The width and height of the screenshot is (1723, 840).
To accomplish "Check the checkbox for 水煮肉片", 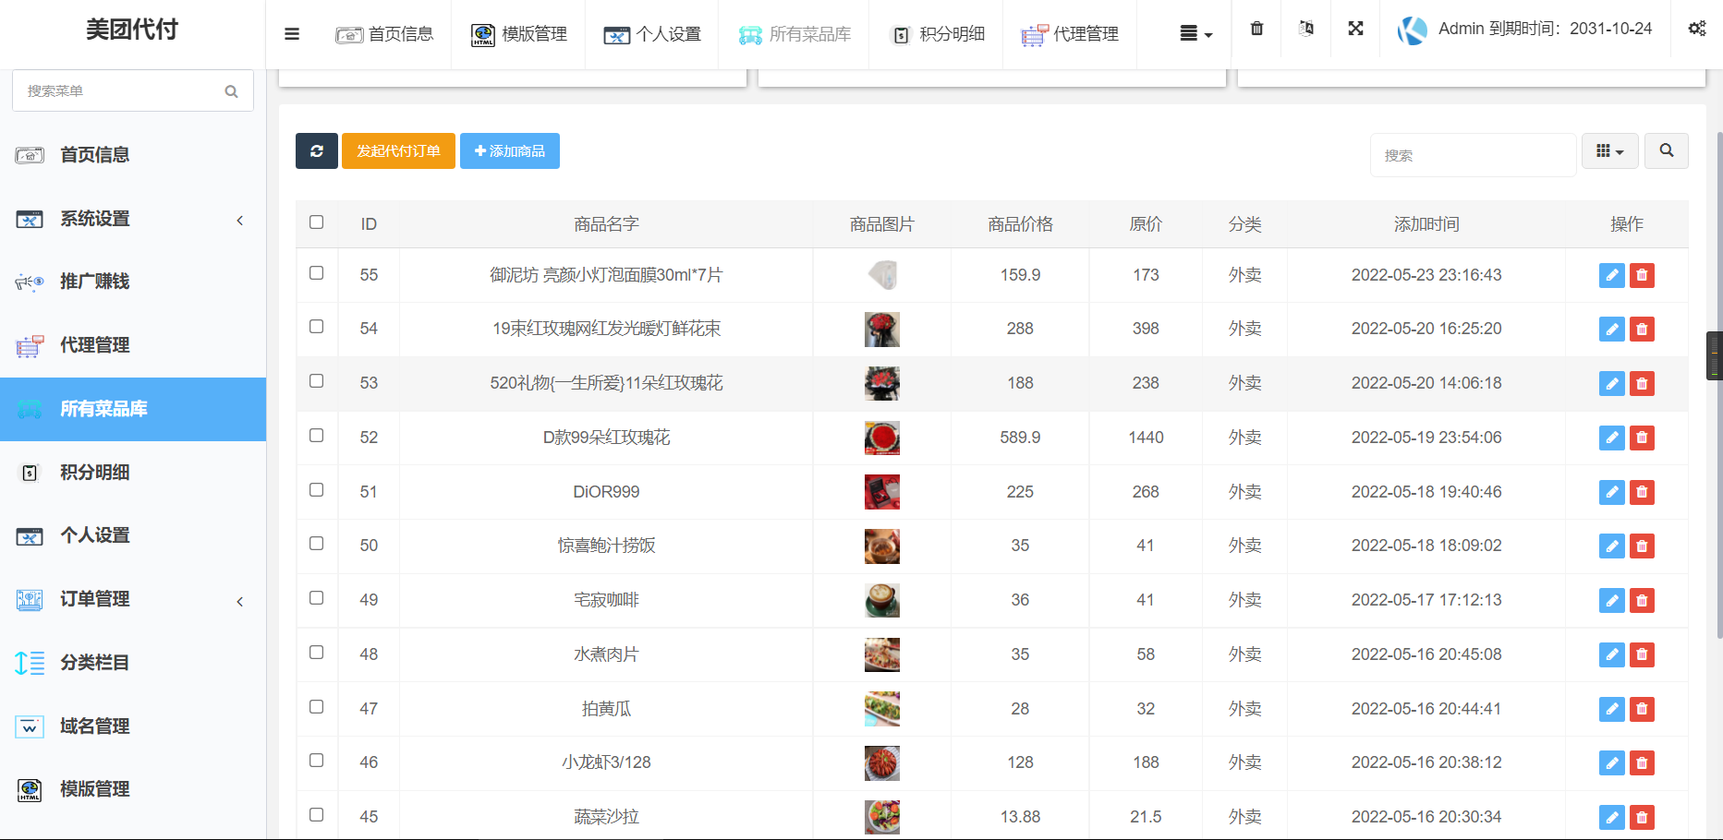I will point(317,651).
